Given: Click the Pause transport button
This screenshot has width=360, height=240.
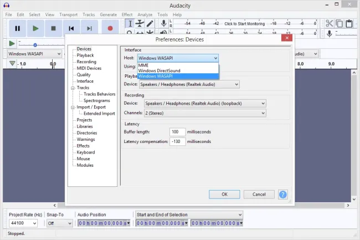Looking at the screenshot, I should coord(18,28).
